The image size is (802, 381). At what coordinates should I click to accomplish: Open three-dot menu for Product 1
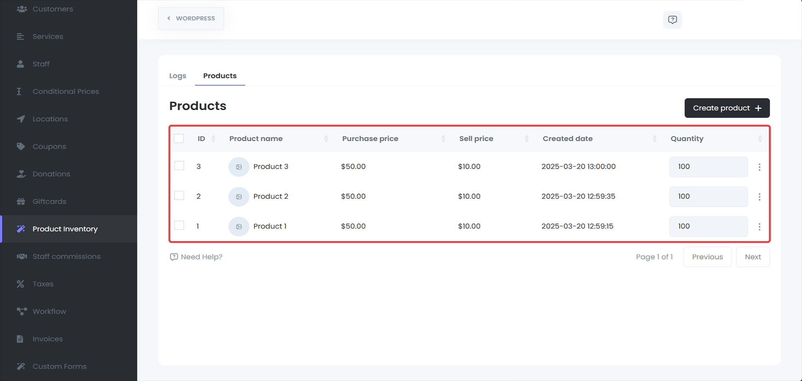tap(759, 226)
